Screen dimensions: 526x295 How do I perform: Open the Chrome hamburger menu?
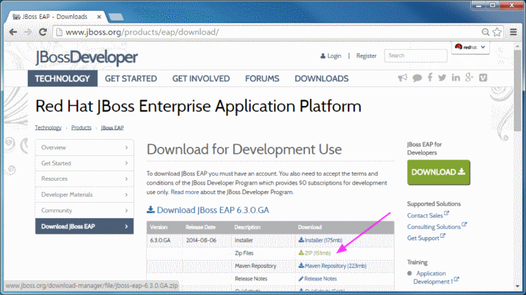click(x=514, y=31)
